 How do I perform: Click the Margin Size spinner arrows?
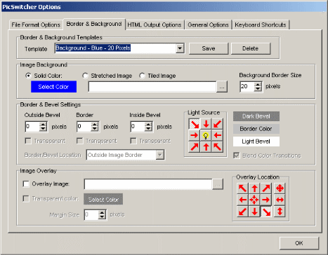click(102, 214)
